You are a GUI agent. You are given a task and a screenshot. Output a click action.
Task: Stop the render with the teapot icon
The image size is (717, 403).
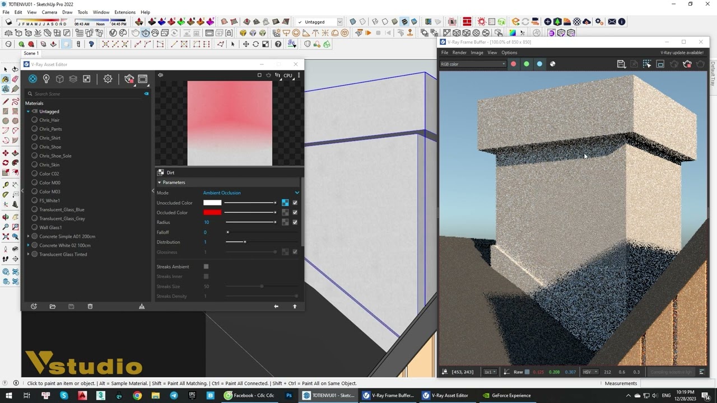click(x=687, y=64)
